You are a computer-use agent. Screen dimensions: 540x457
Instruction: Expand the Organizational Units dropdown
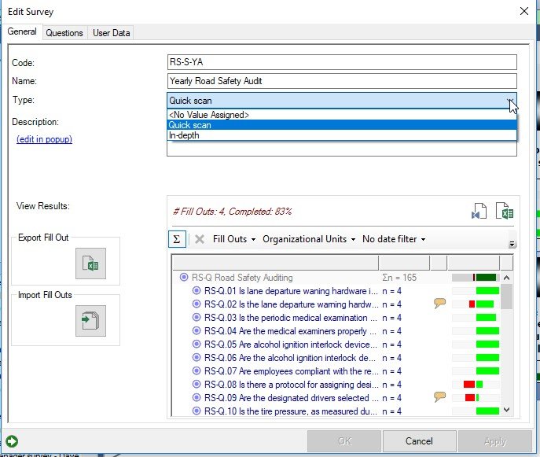tap(309, 239)
